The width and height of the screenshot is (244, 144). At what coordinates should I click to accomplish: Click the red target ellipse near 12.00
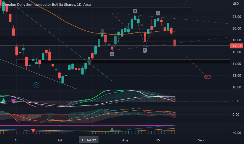coord(207,77)
